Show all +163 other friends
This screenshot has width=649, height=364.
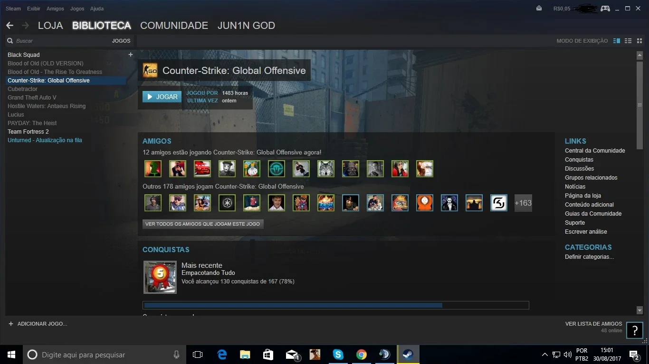click(523, 203)
